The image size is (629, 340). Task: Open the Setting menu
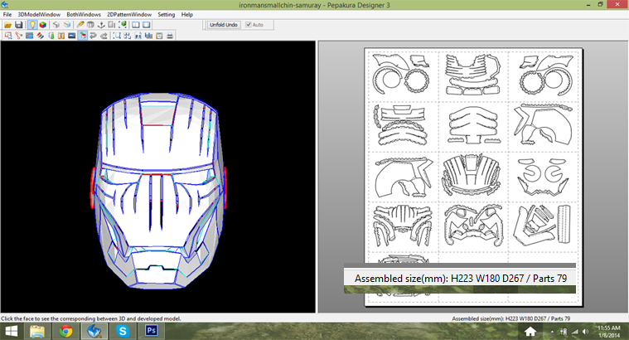166,14
